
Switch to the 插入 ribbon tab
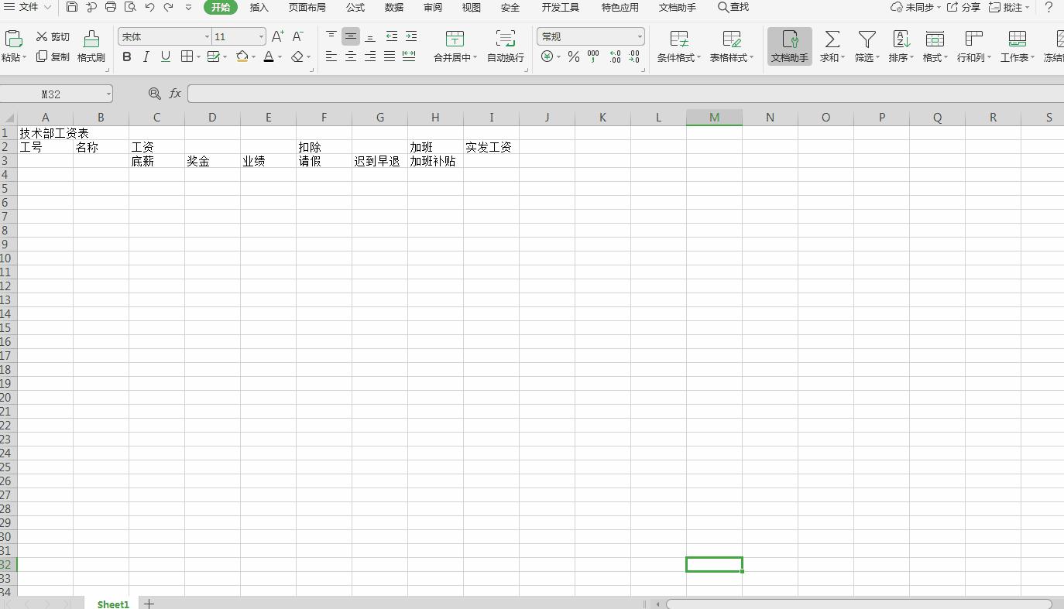[259, 7]
